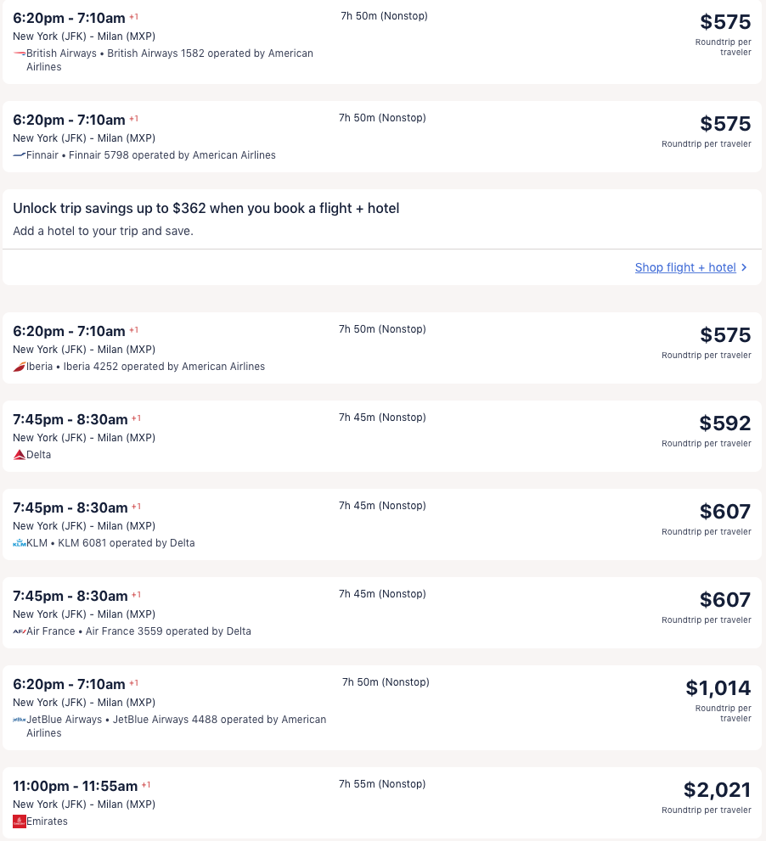
Task: Click the Finnair airline logo icon
Action: (x=20, y=155)
